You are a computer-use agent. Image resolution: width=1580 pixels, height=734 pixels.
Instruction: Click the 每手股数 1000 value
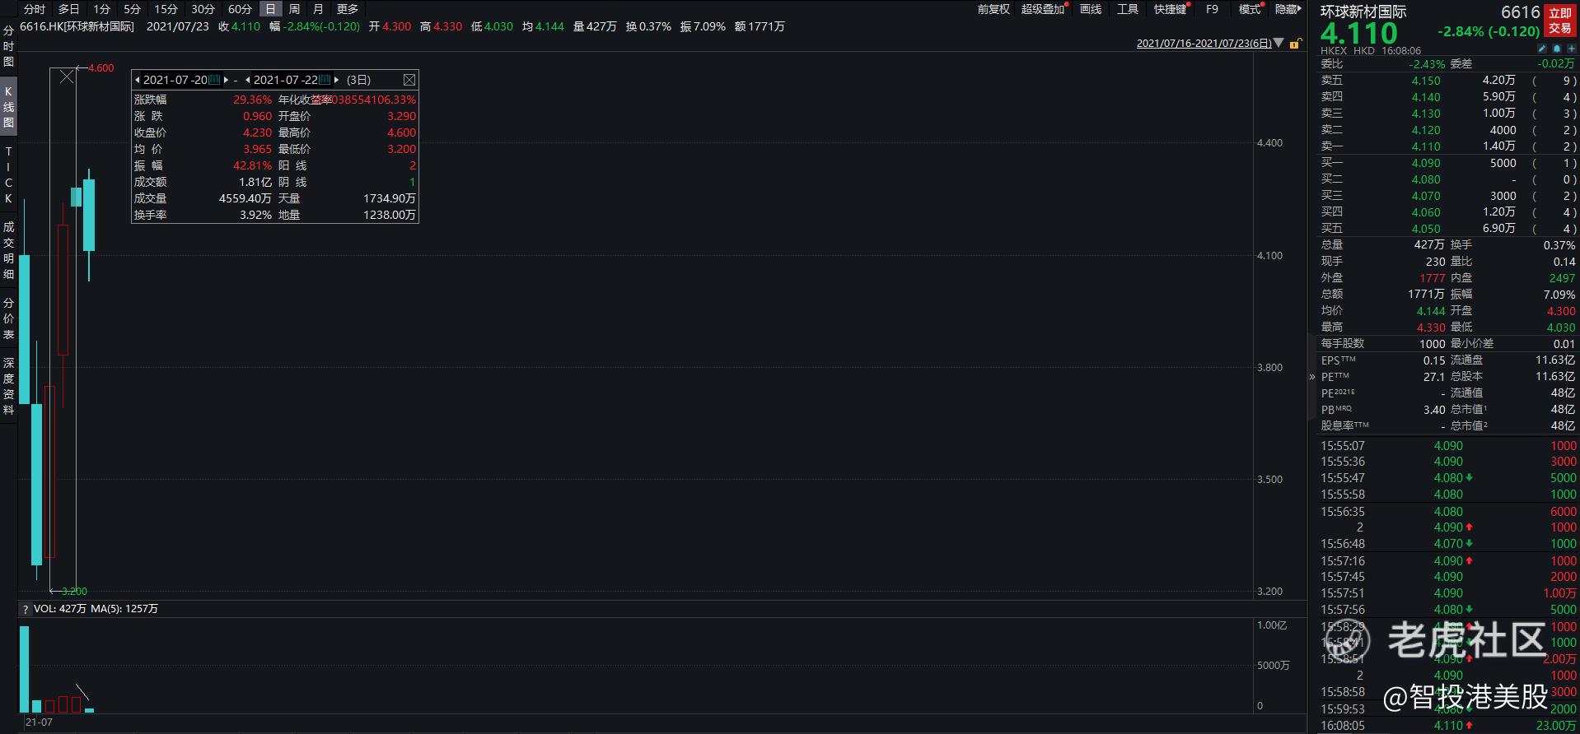click(1432, 344)
